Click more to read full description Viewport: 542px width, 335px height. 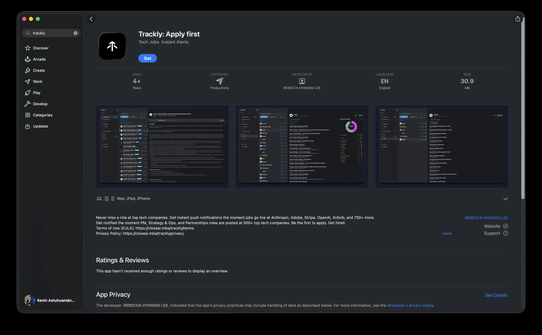click(447, 233)
